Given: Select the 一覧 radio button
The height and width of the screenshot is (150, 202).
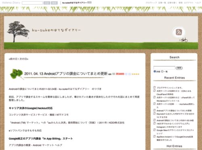Looking at the screenshot, I should click(162, 72).
